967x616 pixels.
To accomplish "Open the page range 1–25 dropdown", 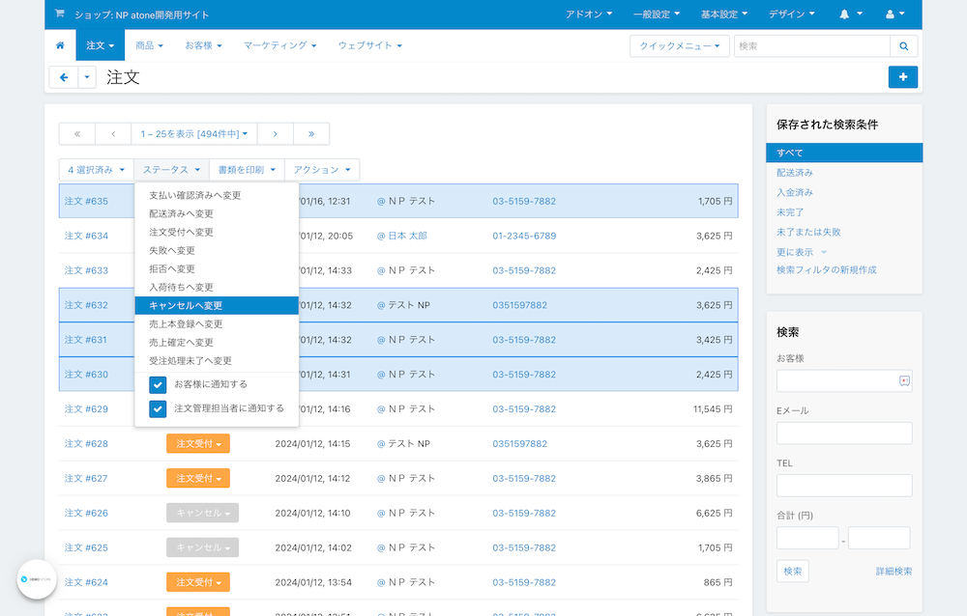I will coord(194,133).
